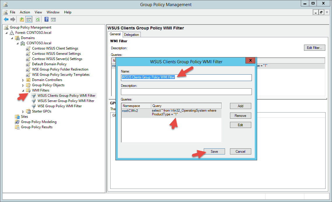
Task: Click the Group Policy Management root icon
Action: 6,27
